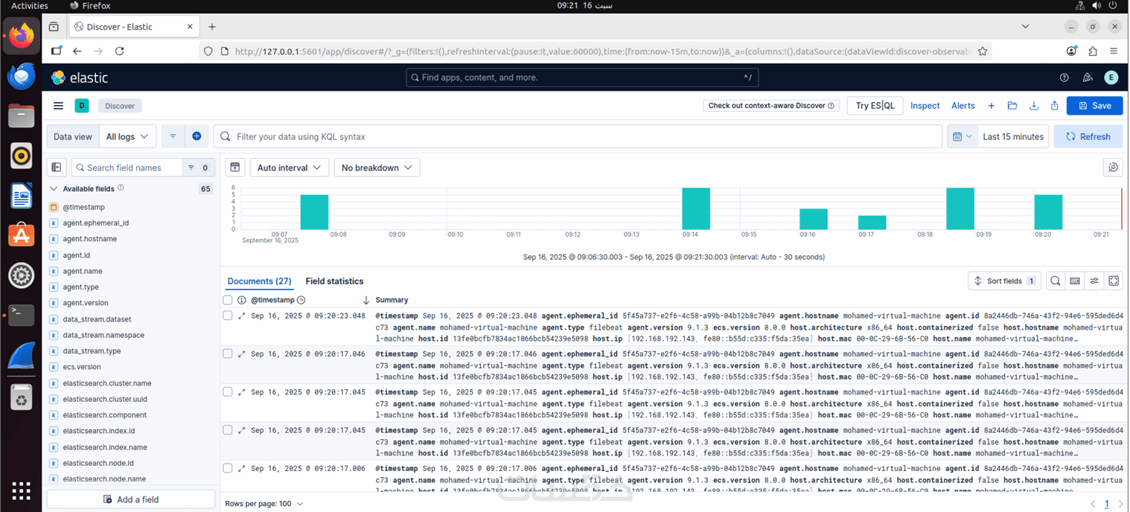Add a filter with the blue plus icon
Screen dimensions: 1130x512
(197, 136)
